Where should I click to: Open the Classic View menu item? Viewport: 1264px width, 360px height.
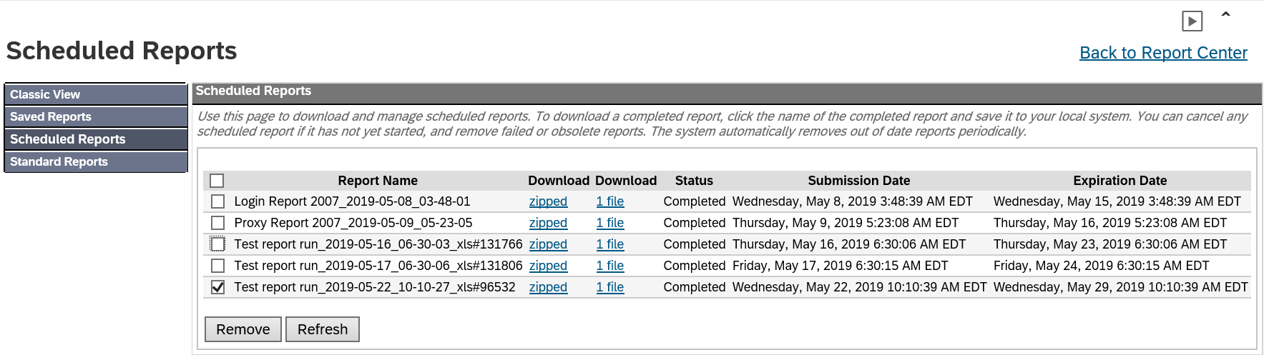(x=96, y=94)
